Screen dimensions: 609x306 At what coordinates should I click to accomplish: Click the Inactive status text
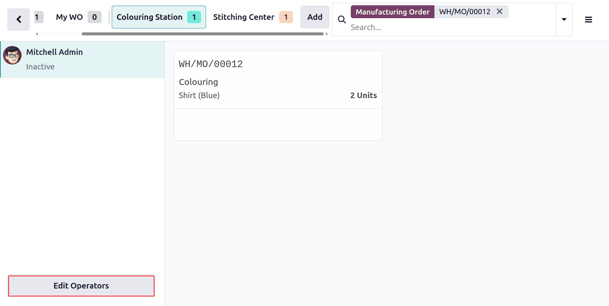coord(40,67)
